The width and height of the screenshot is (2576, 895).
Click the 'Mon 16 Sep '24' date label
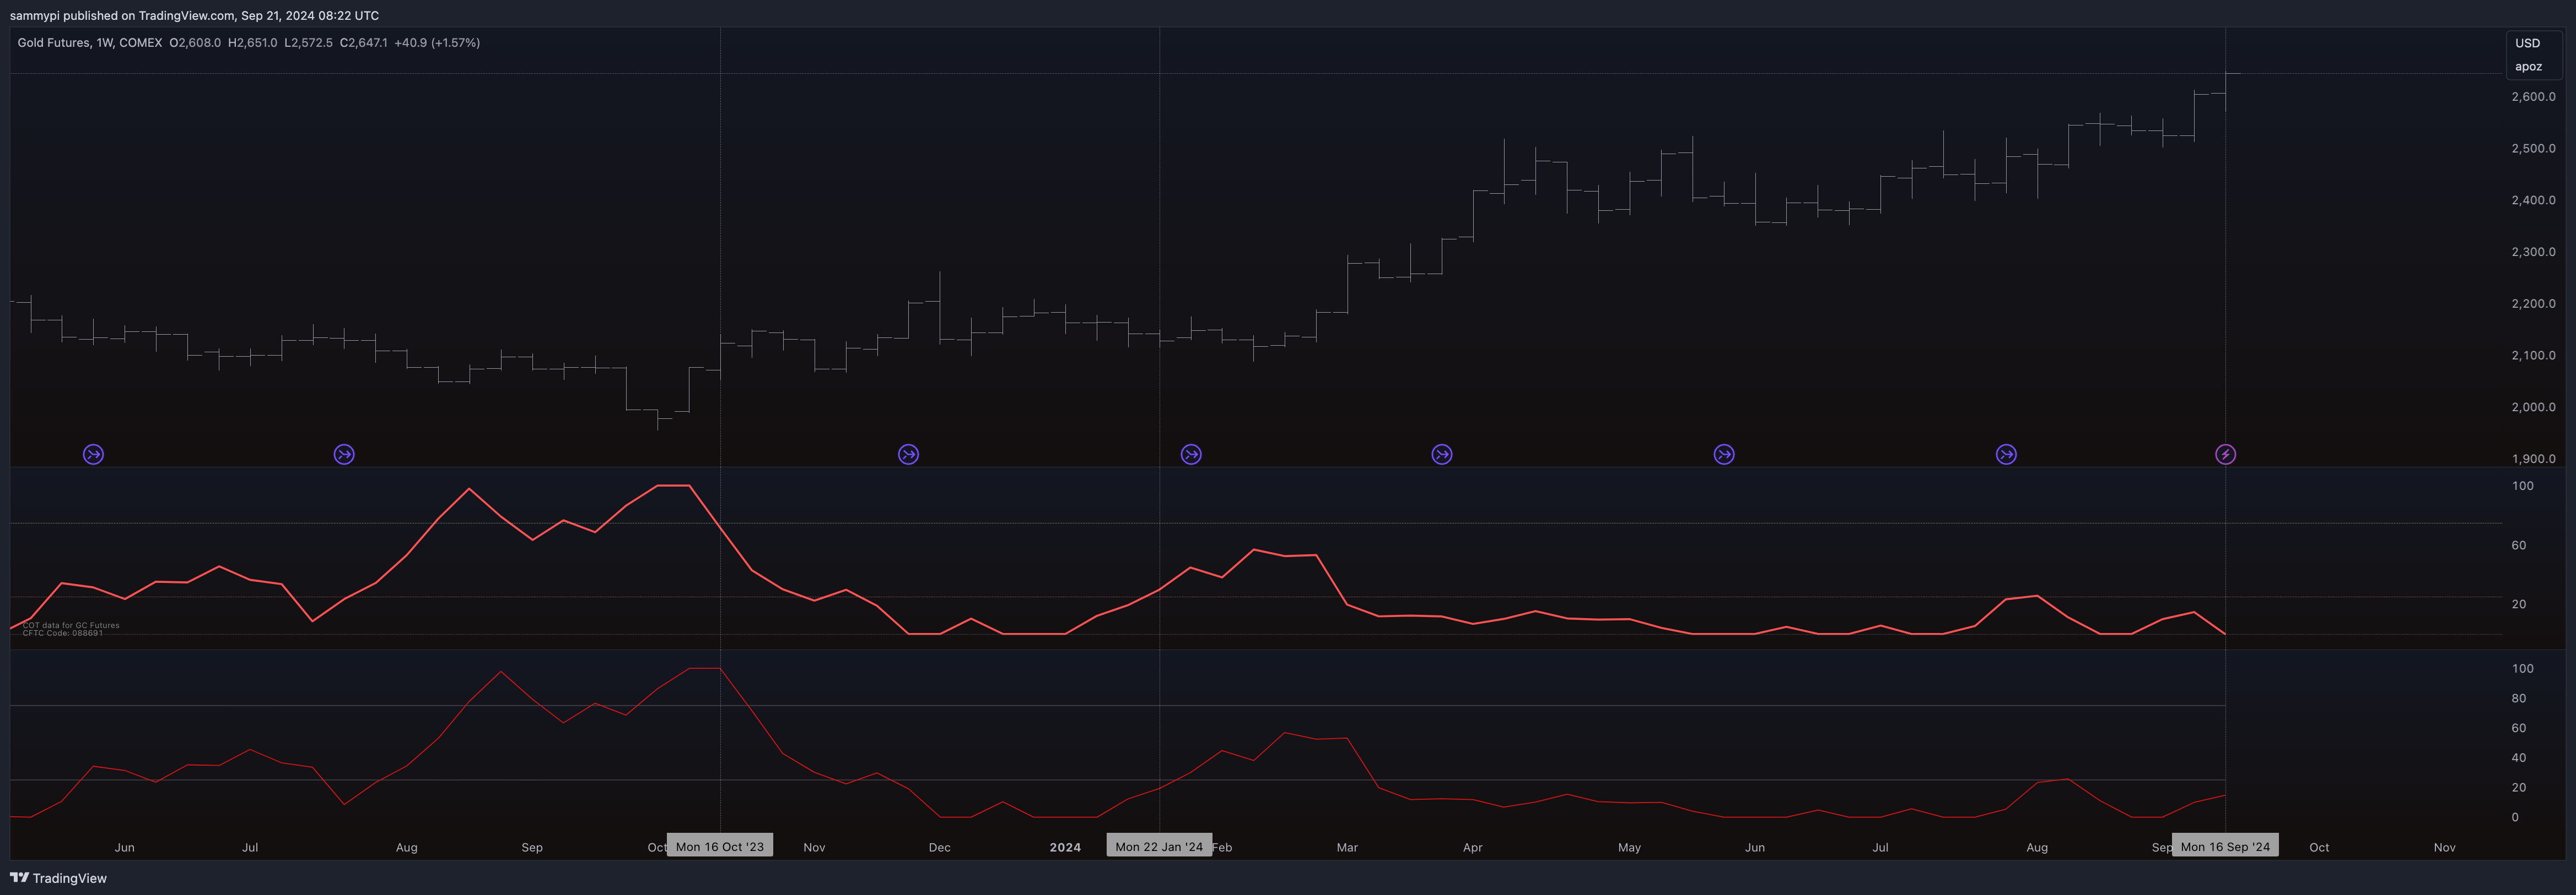(x=2225, y=847)
